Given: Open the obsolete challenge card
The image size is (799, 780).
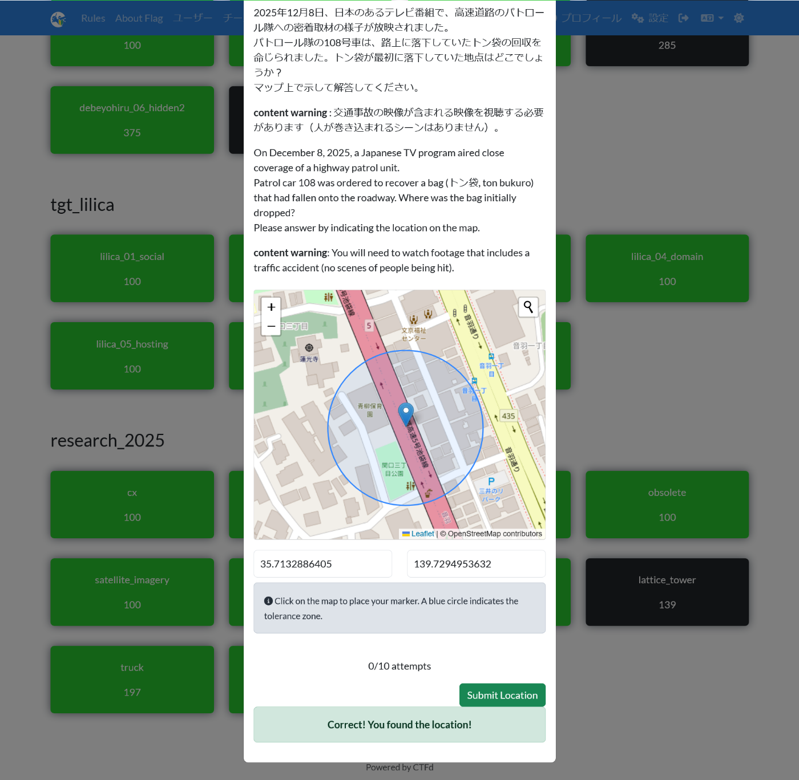Looking at the screenshot, I should click(667, 505).
